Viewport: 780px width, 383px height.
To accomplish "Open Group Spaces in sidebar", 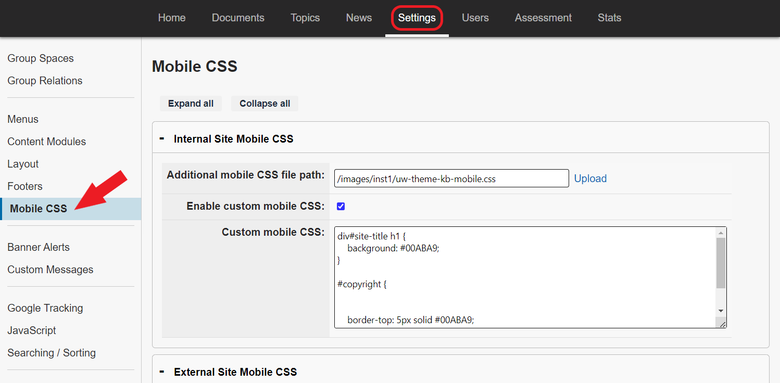I will (41, 58).
